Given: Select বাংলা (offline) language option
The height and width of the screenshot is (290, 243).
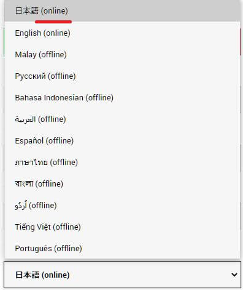Looking at the screenshot, I should coord(122,183).
